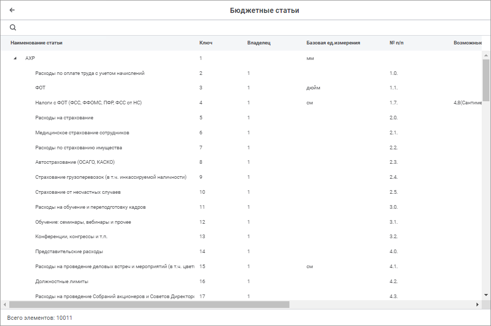
Task: Click the № п/п column header
Action: 396,43
